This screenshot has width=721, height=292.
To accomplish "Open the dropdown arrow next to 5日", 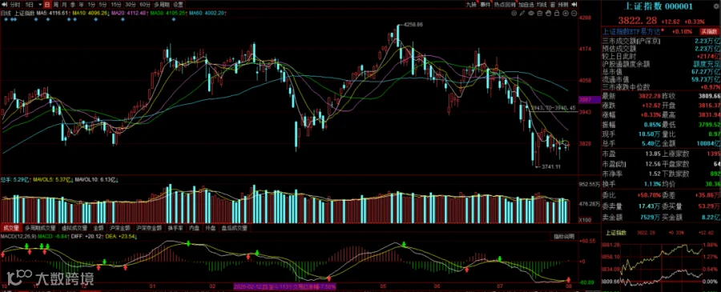I will tap(40, 5).
